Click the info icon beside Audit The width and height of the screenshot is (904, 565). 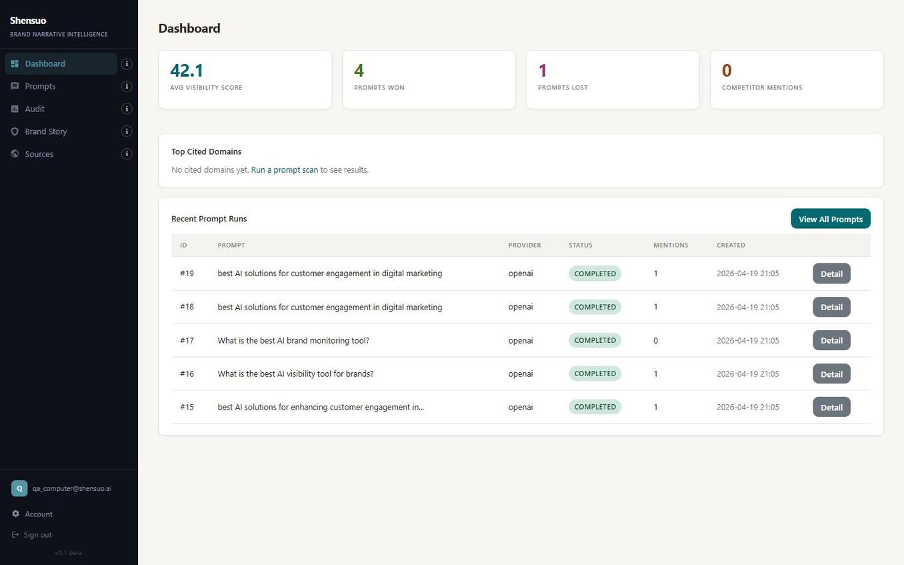[127, 108]
